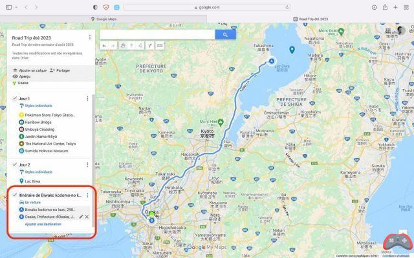
Task: Select the add directions tool
Action: (149, 46)
